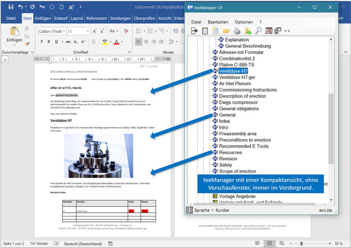This screenshot has height=248, width=351.
Task: Click the texManager vertical scrollbar thumb
Action: [x=331, y=129]
